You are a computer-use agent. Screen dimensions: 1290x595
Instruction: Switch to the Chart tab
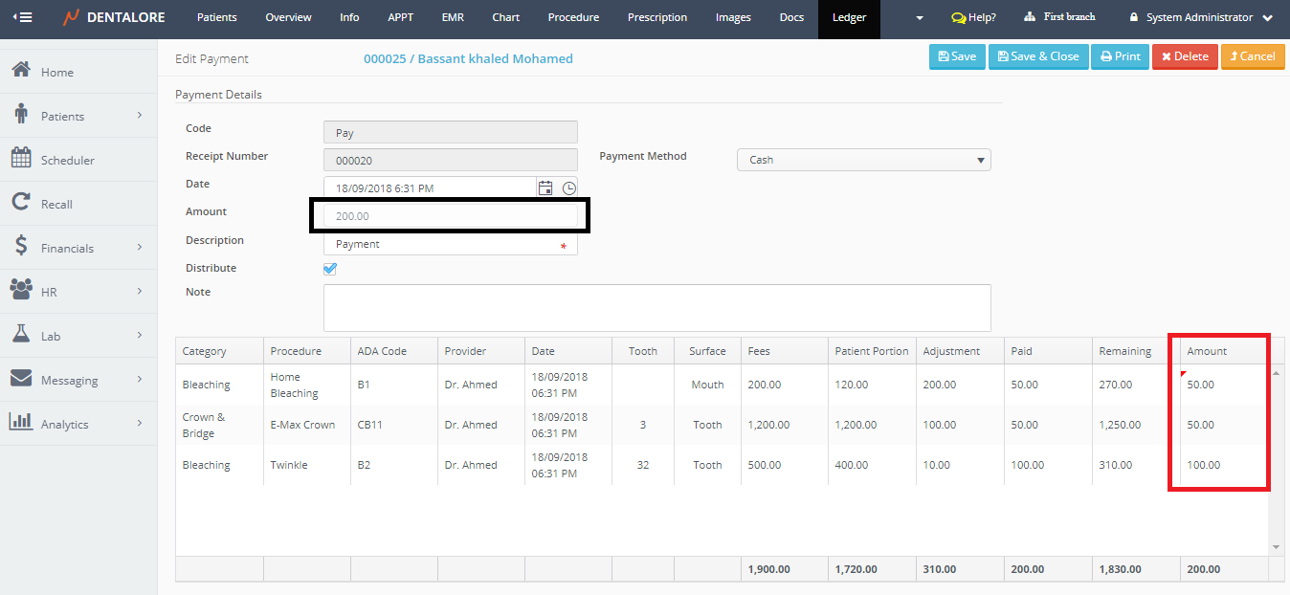pyautogui.click(x=505, y=17)
